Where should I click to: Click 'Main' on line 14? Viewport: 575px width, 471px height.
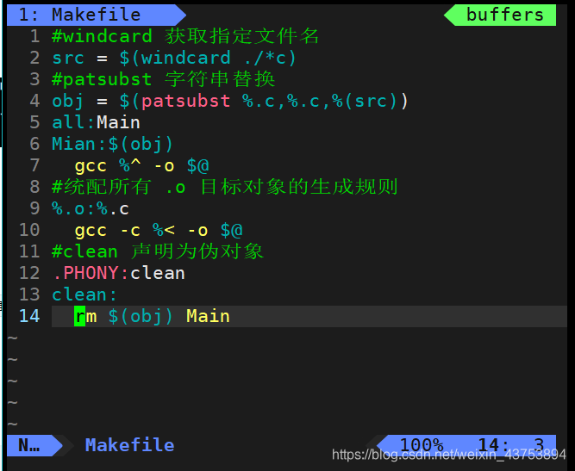[x=208, y=316]
